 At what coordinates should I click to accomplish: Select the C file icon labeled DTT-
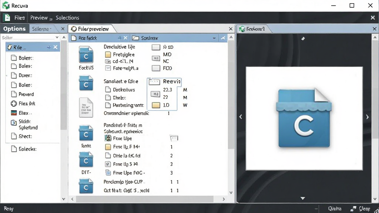86,160
